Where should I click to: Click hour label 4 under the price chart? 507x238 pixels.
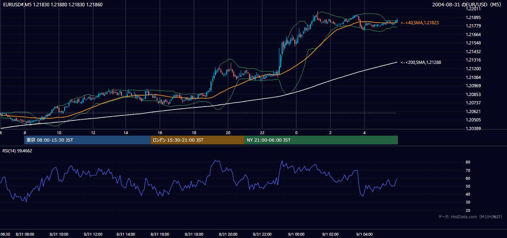[364, 132]
